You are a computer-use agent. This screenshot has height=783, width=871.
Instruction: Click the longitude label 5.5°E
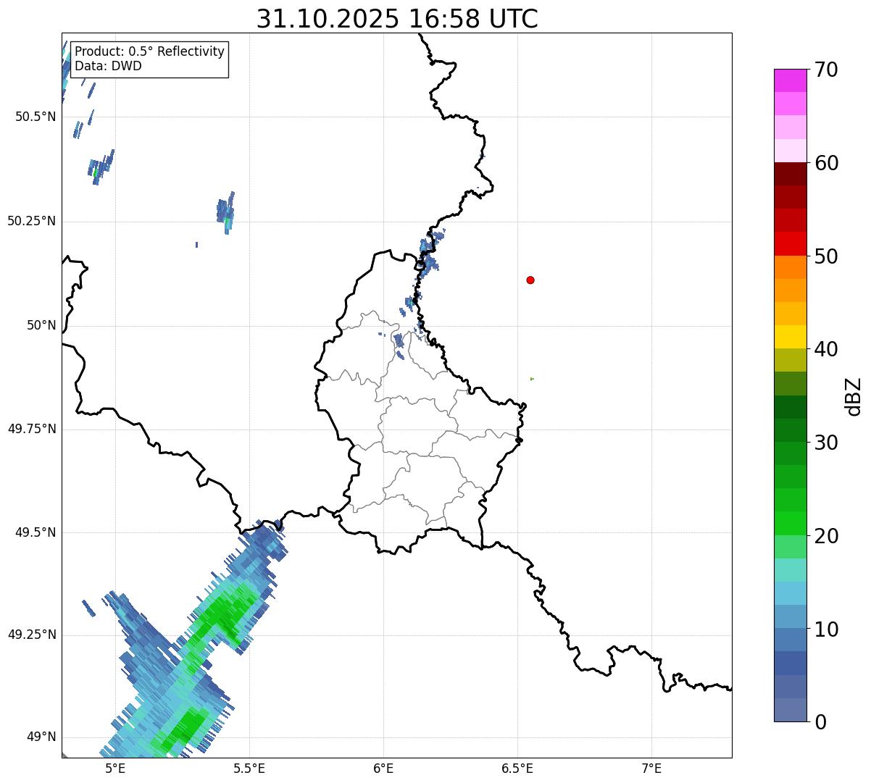point(249,768)
